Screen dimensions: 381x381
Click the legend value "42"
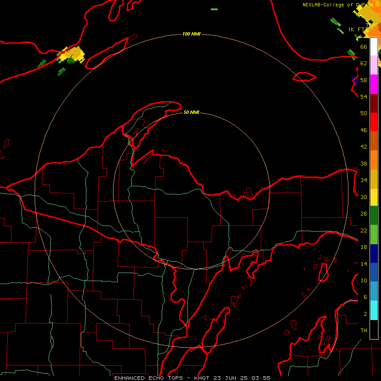tap(364, 147)
